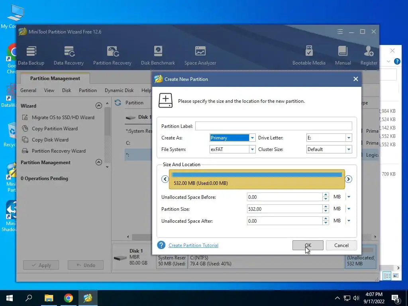
Task: Open the Dynamic Disk menu
Action: [x=119, y=90]
